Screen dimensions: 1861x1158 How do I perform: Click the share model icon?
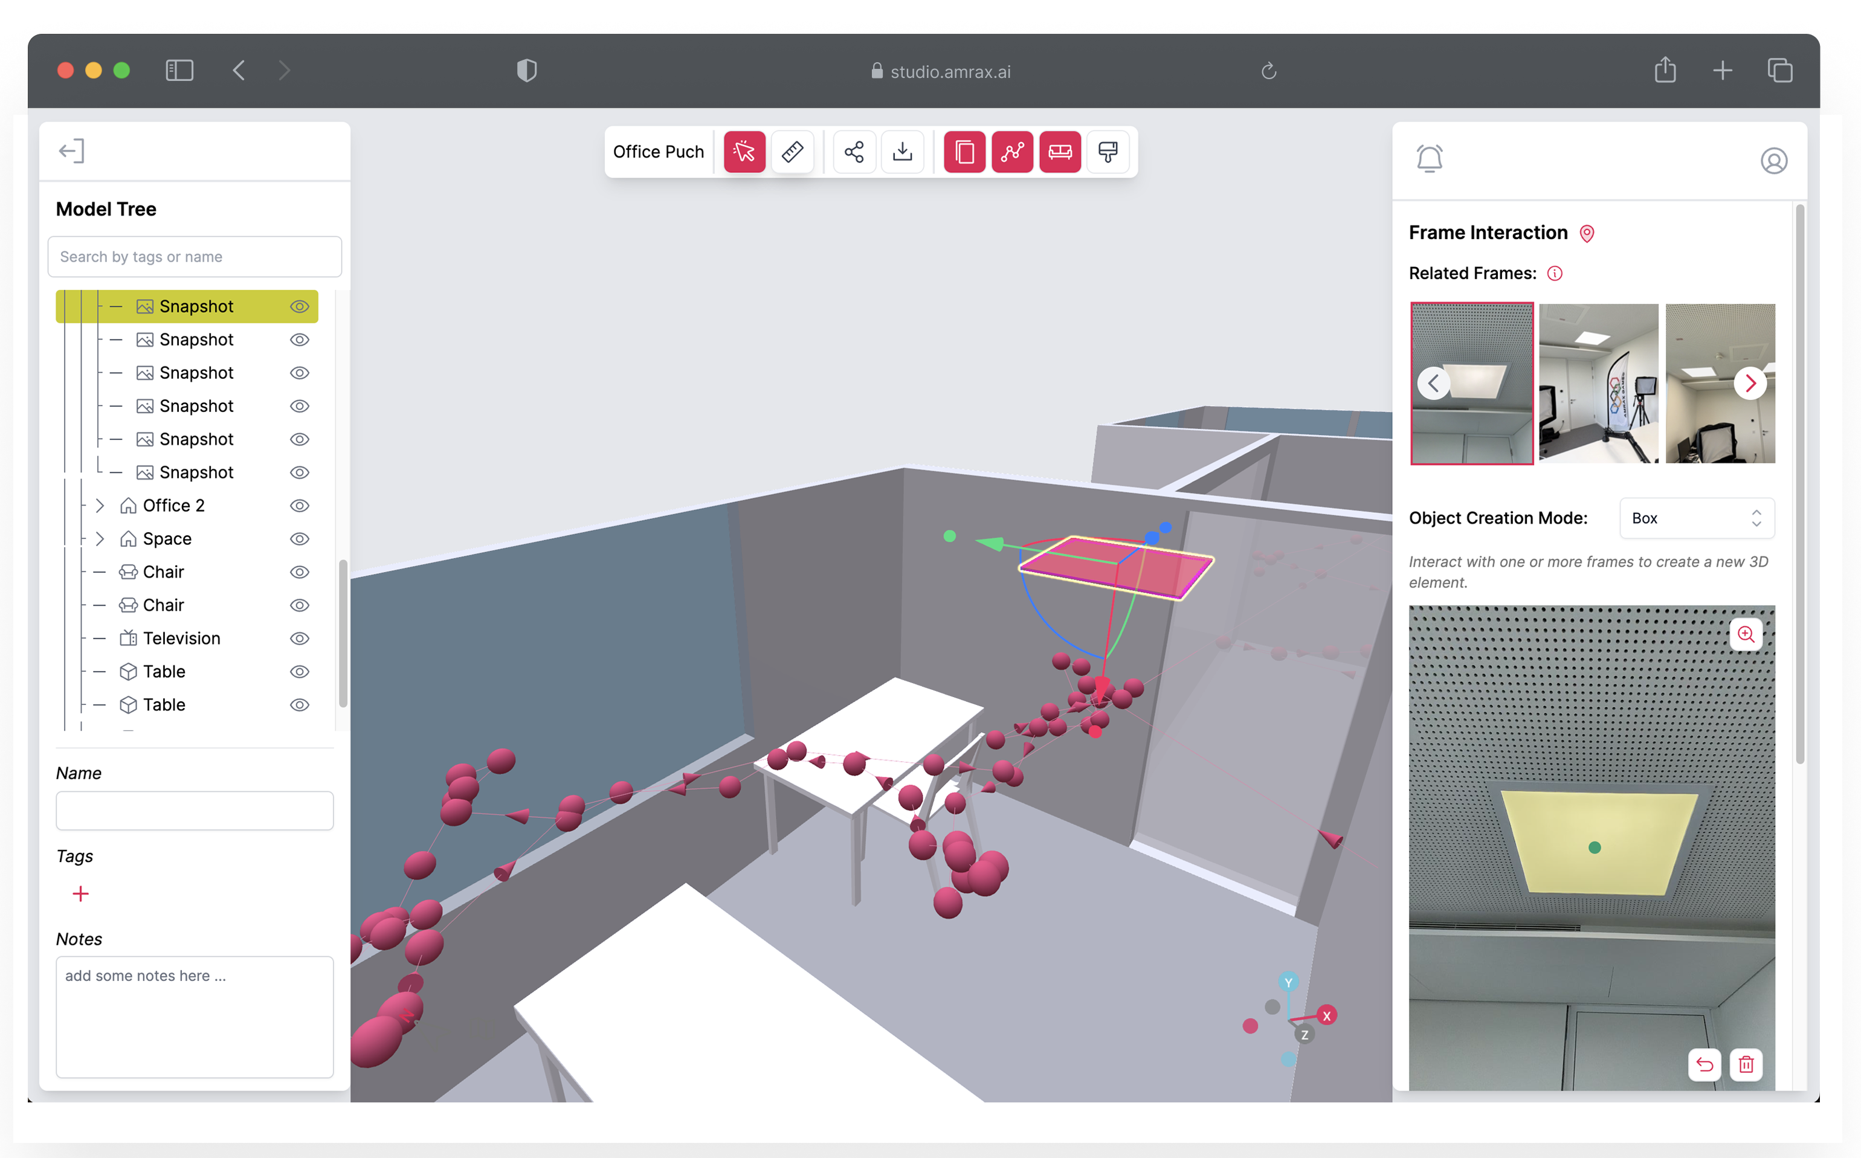(854, 152)
